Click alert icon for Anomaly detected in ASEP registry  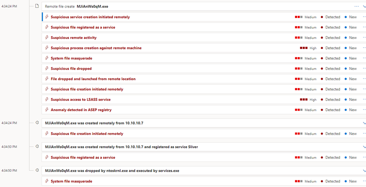point(47,110)
